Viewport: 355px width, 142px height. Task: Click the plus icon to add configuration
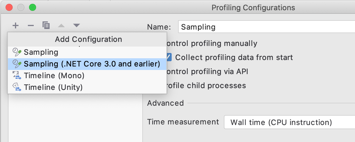16,26
